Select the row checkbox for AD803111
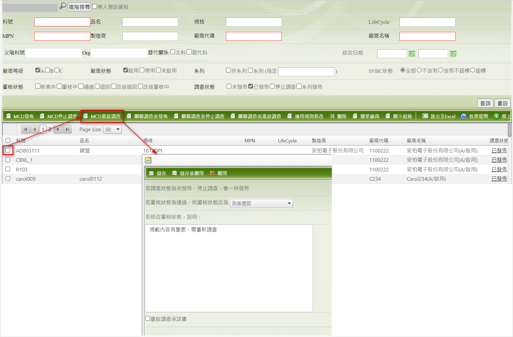The image size is (513, 337). (8, 150)
